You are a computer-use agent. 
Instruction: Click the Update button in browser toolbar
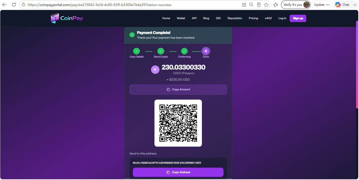pyautogui.click(x=322, y=5)
